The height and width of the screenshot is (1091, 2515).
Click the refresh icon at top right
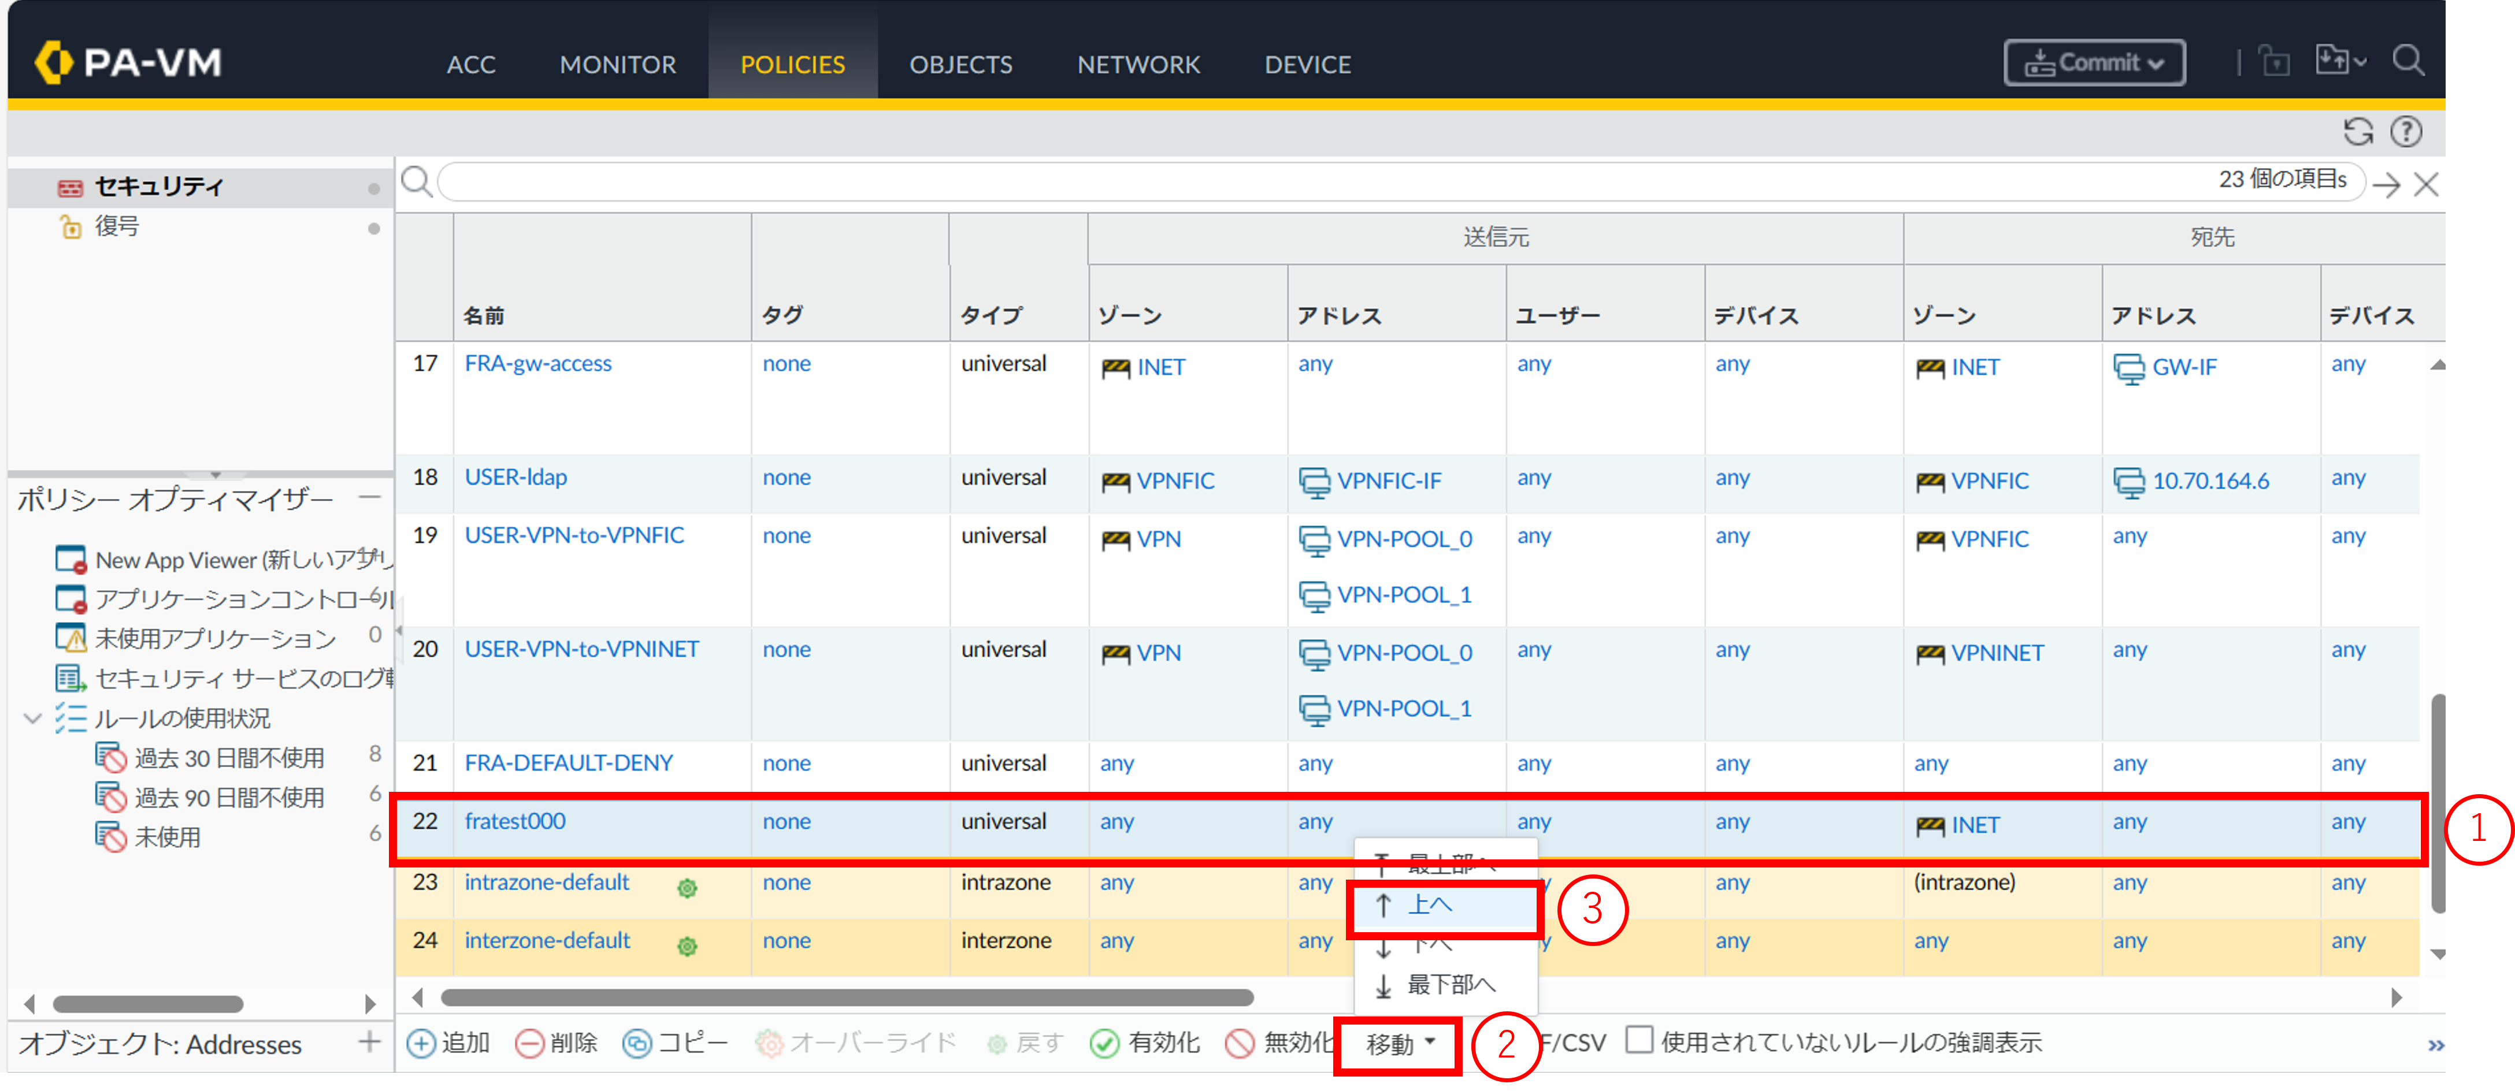(2358, 132)
